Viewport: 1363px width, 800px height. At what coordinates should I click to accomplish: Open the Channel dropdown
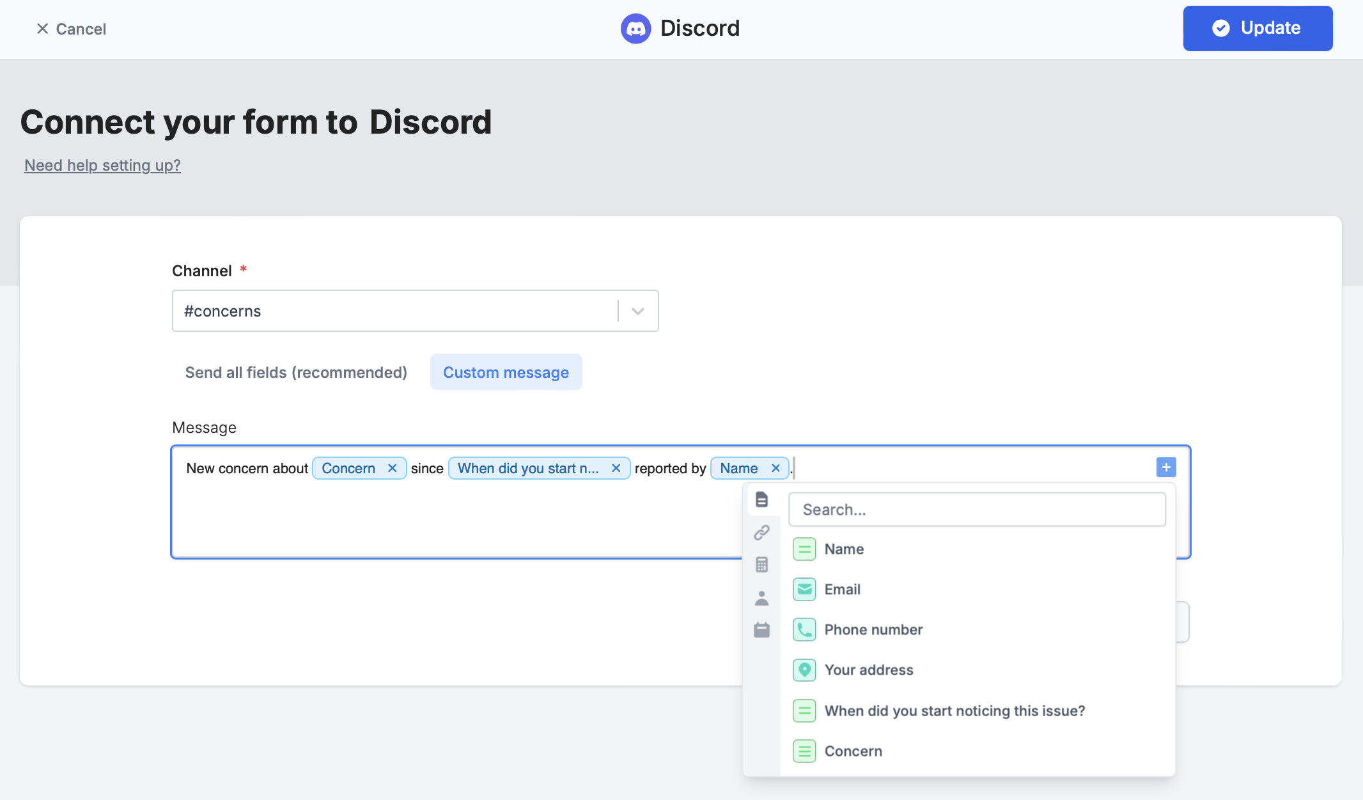pos(637,311)
